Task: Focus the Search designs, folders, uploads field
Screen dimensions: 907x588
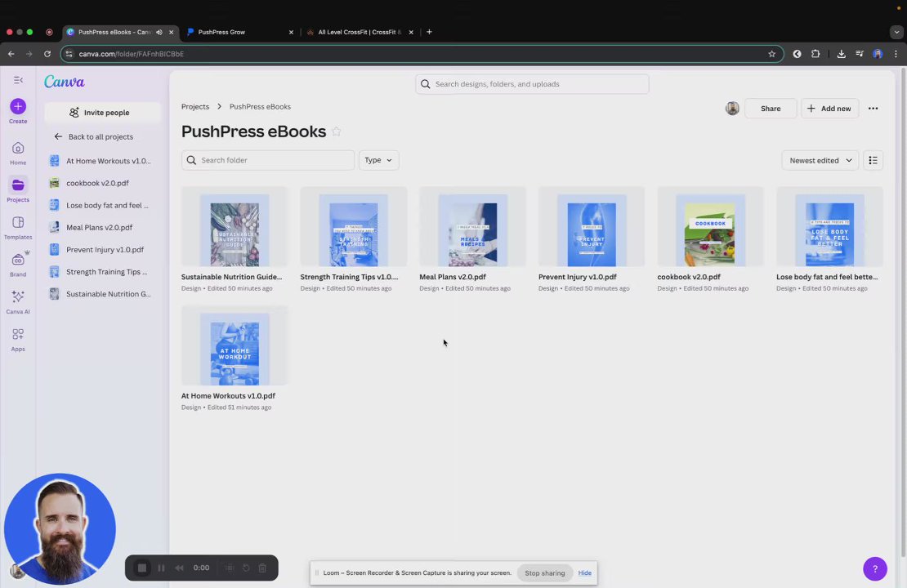Action: [x=532, y=84]
